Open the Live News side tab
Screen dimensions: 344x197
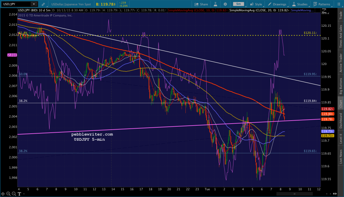(x=341, y=156)
